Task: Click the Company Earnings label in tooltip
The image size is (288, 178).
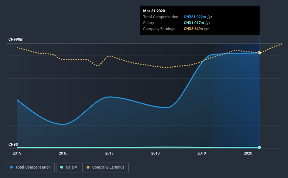Action: 159,29
